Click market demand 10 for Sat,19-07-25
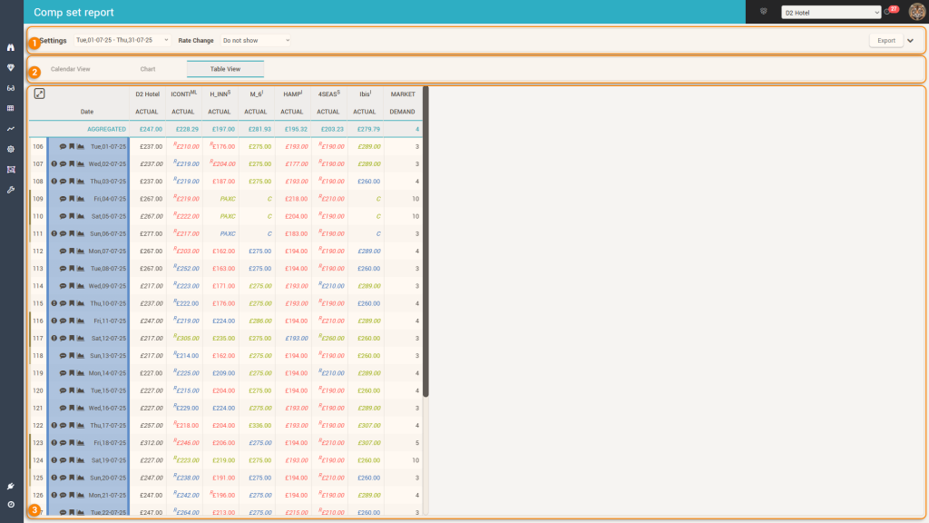 (x=416, y=460)
